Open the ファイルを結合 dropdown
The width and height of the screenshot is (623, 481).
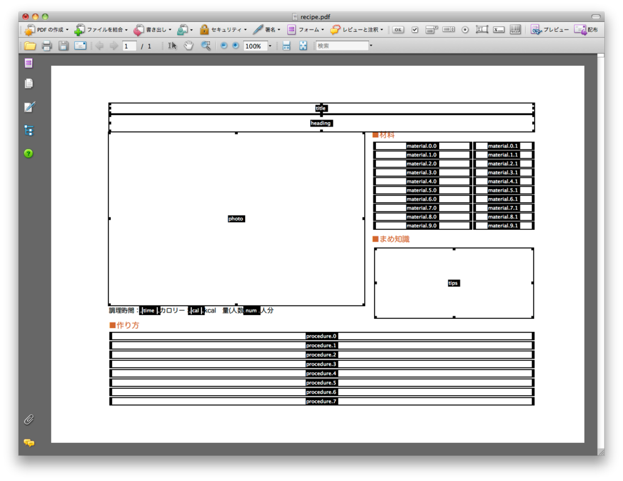pos(101,29)
